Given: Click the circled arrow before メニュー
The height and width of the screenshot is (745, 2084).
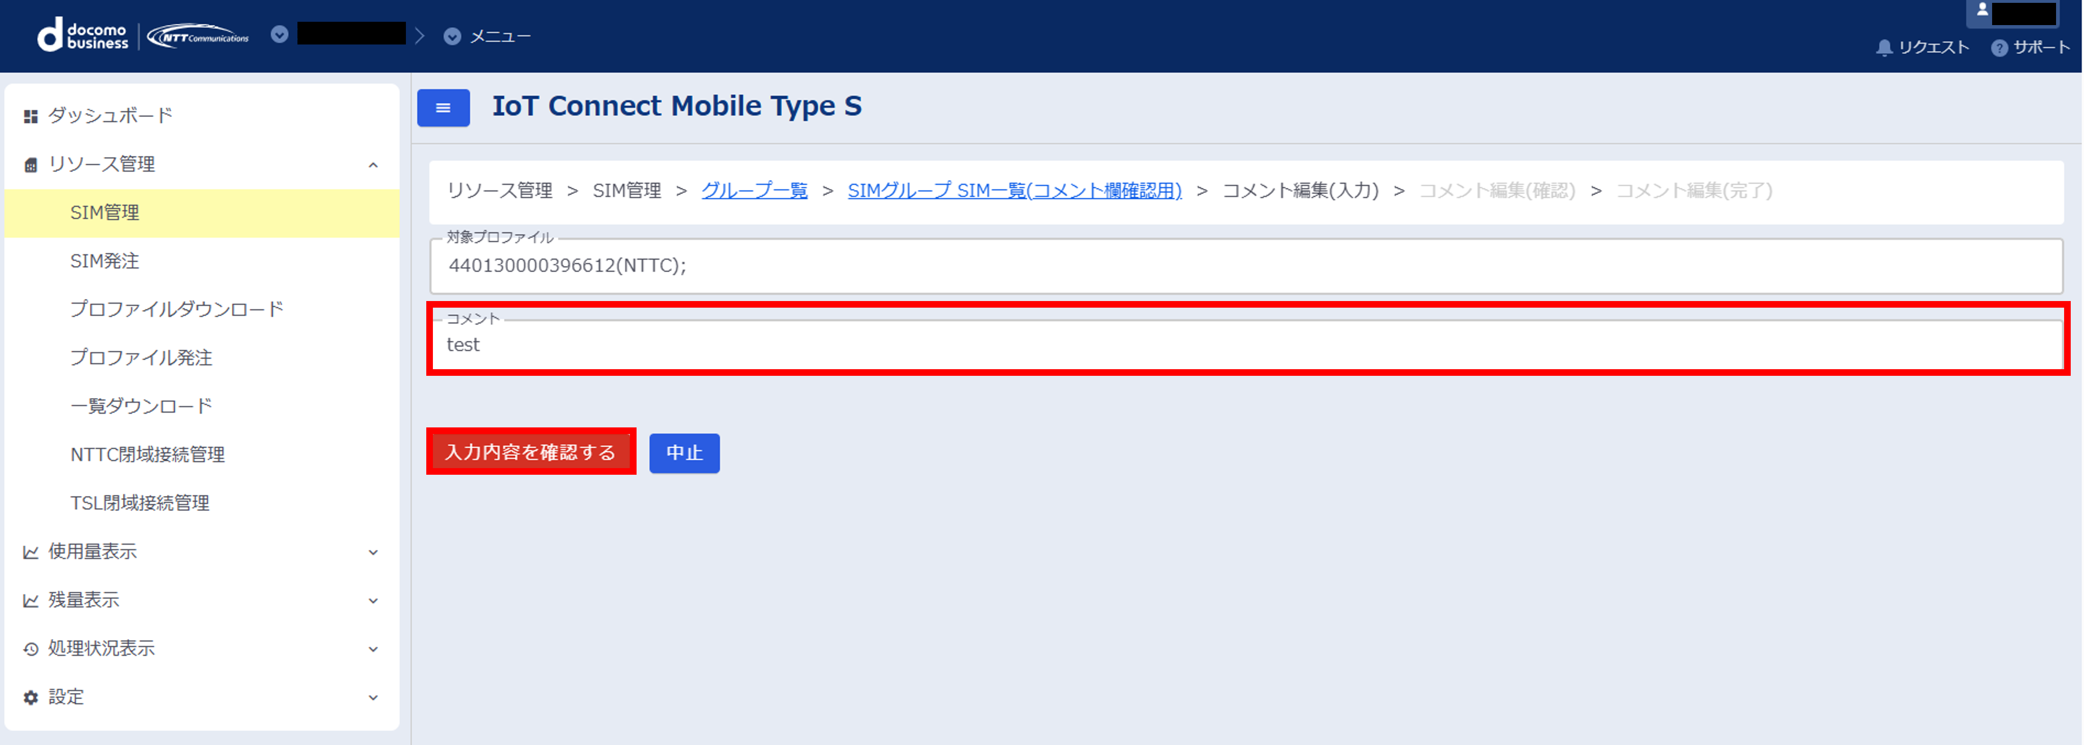Looking at the screenshot, I should coord(452,36).
